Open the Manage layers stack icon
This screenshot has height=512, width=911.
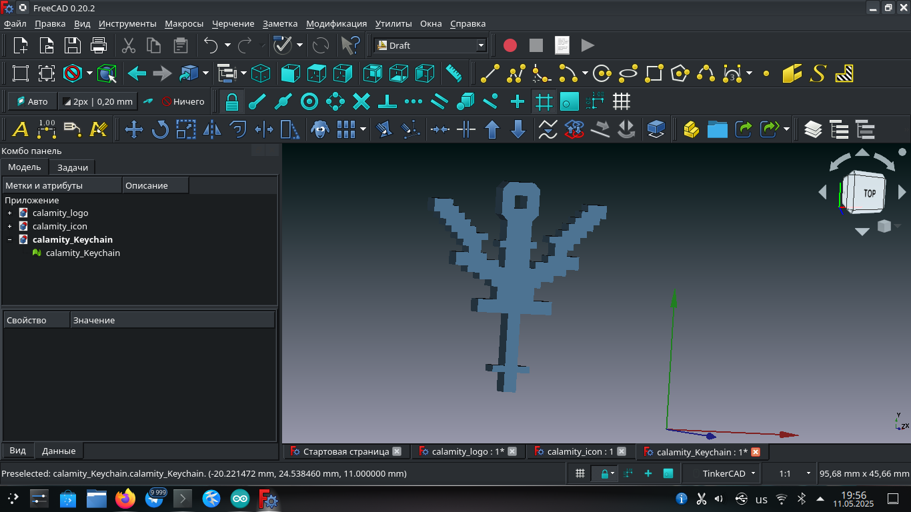point(813,129)
